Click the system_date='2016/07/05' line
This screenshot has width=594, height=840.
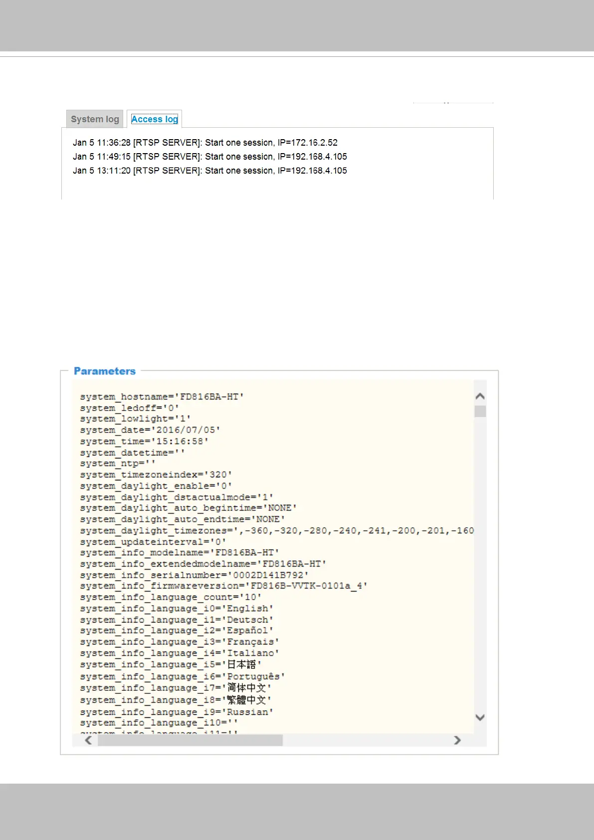click(150, 430)
